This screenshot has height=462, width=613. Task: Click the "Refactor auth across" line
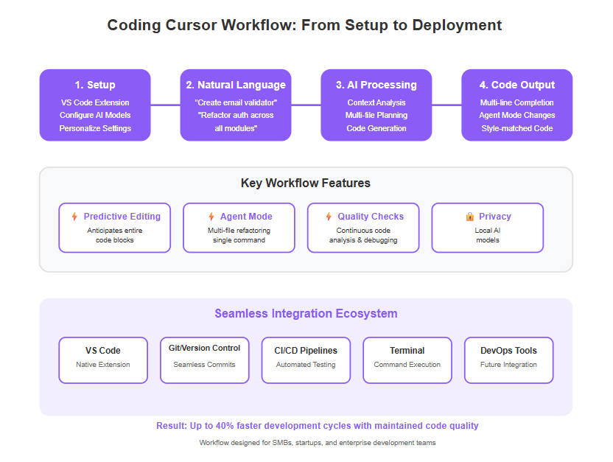coord(236,115)
